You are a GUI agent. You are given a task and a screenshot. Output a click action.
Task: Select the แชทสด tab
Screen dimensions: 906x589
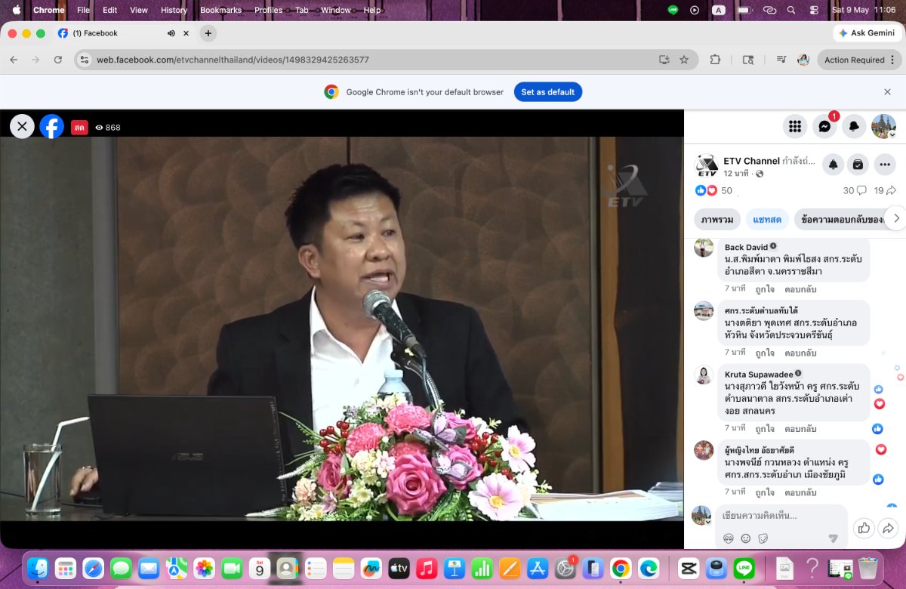pos(767,220)
